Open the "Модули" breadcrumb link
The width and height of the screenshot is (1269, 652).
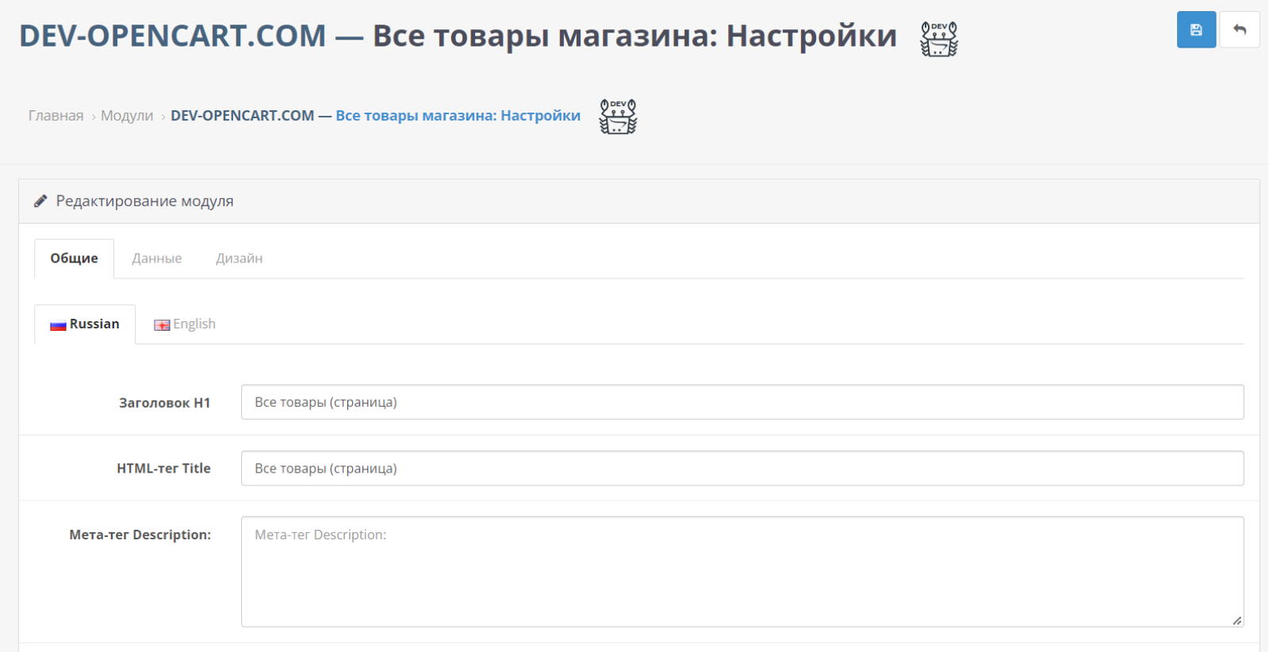point(127,116)
